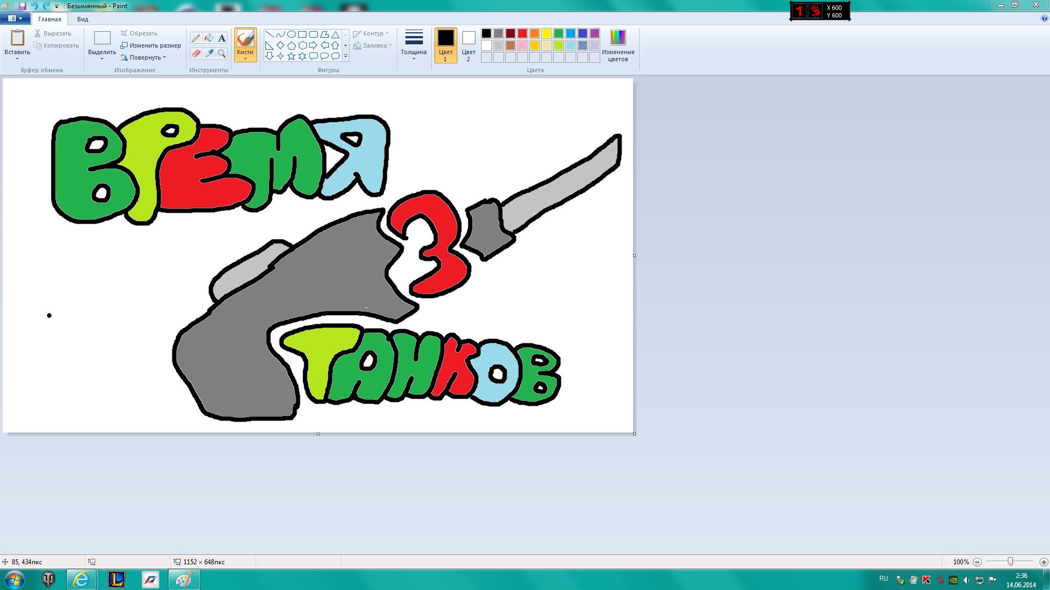Click the zoom in plus button
Screen dimensions: 1050x590
pos(1044,562)
